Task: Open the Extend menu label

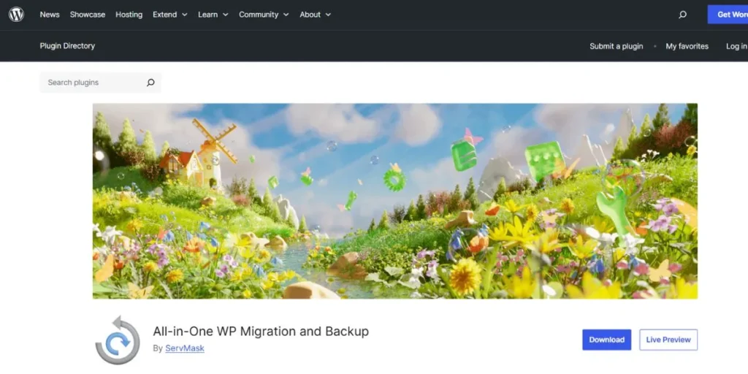Action: [164, 15]
